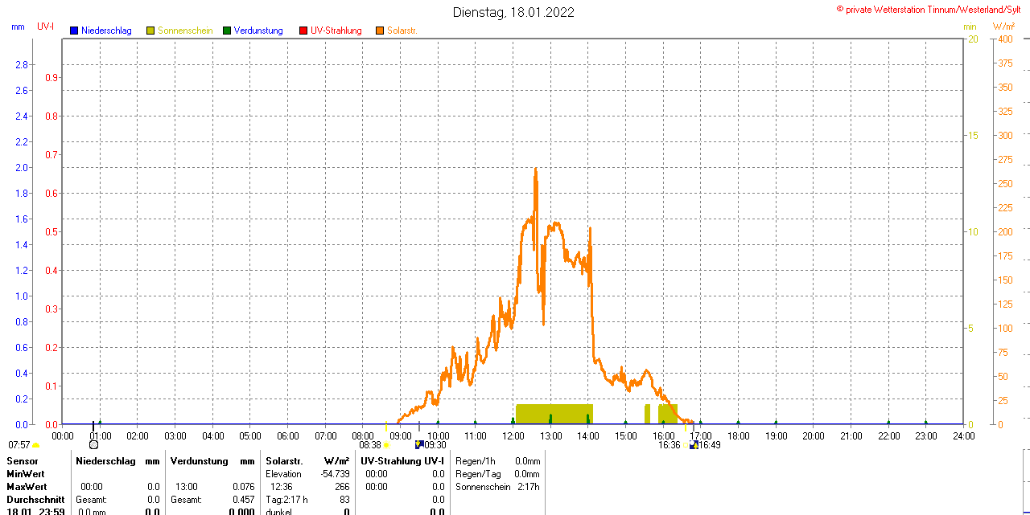The image size is (1030, 515).
Task: Click the red UV-Strahlung legend square
Action: pyautogui.click(x=303, y=31)
